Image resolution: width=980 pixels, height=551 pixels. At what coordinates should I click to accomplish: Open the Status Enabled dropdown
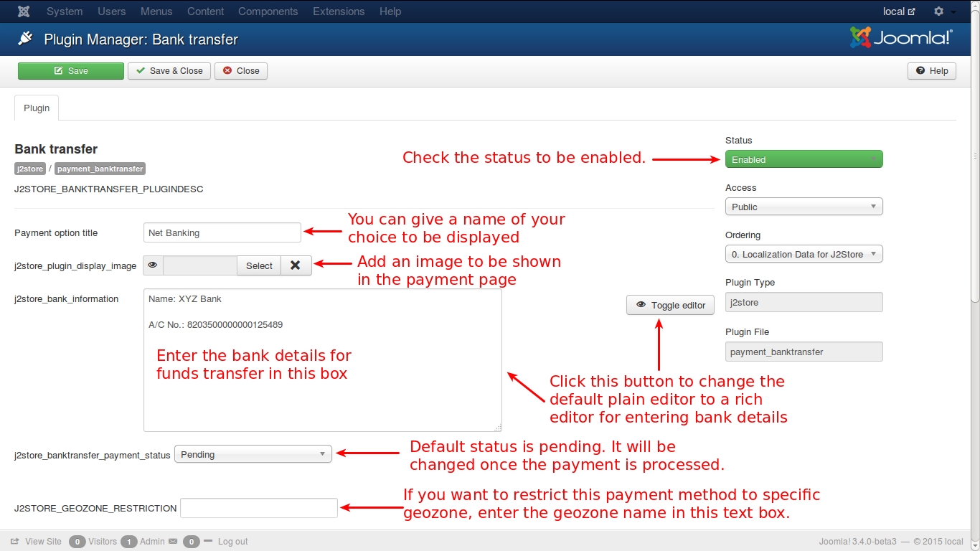click(804, 159)
